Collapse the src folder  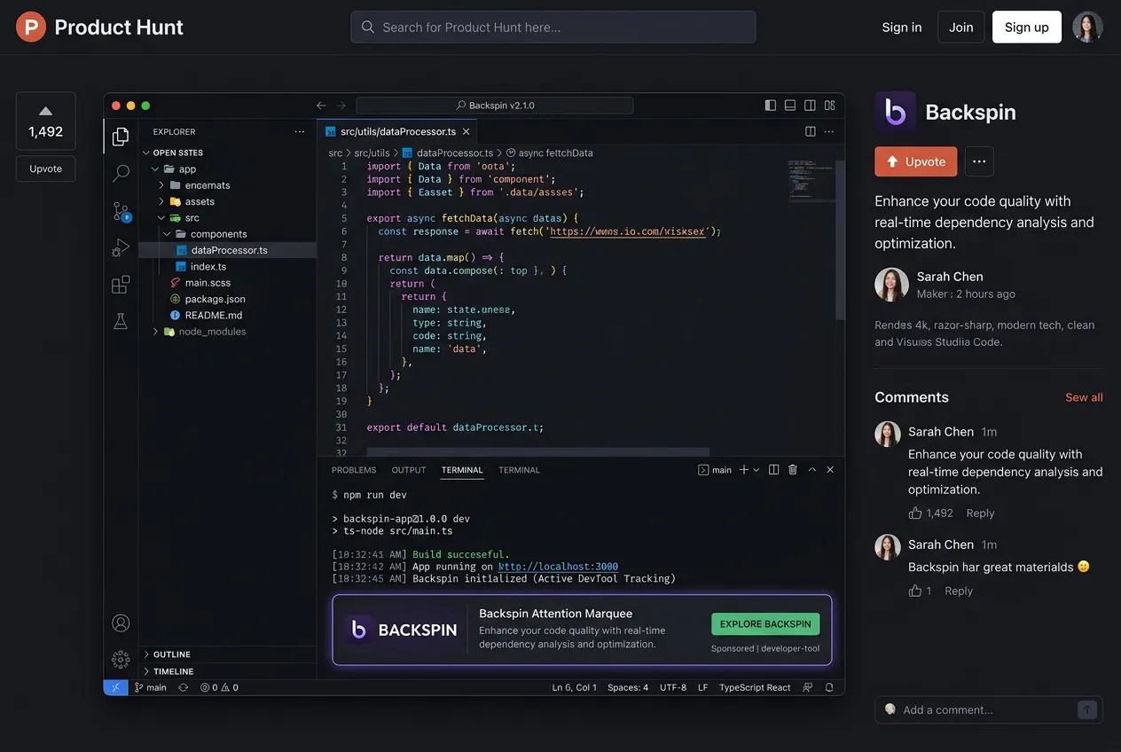(161, 217)
